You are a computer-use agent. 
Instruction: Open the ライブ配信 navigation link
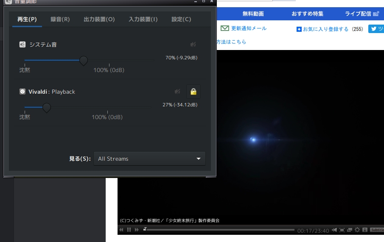pyautogui.click(x=358, y=14)
